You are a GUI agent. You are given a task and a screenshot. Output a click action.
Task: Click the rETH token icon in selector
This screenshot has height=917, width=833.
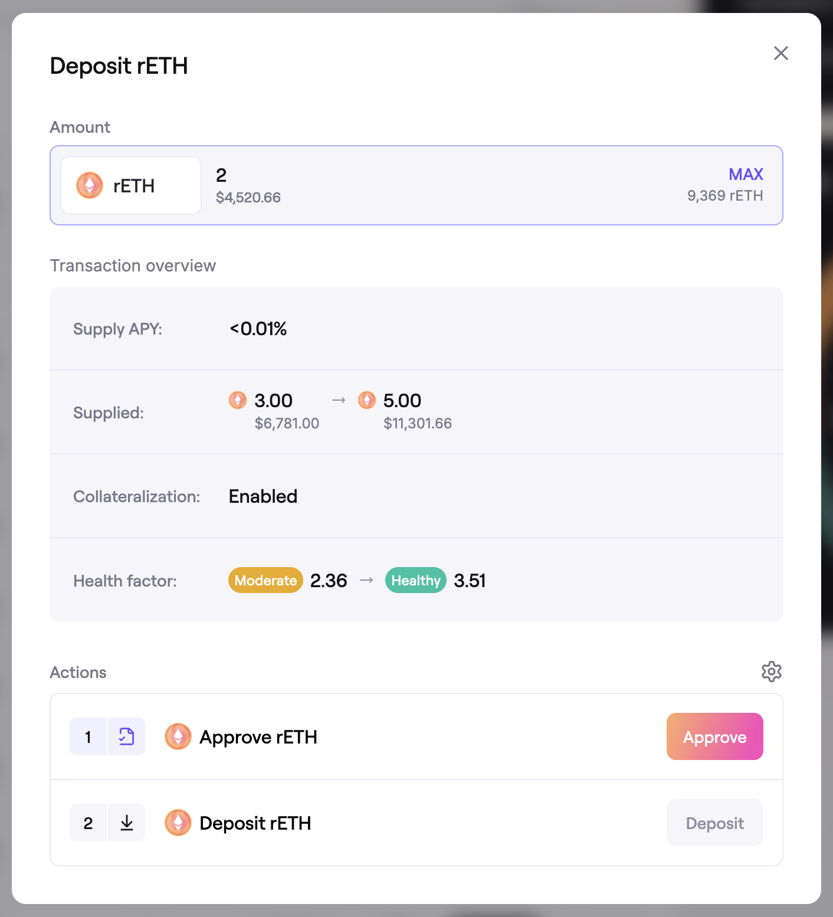tap(90, 185)
